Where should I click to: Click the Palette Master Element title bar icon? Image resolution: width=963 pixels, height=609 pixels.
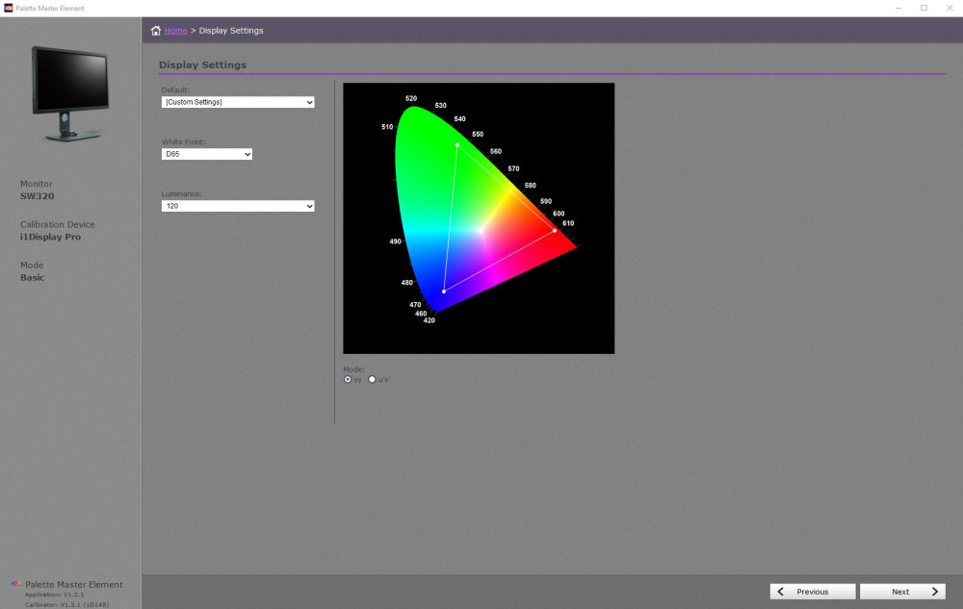[8, 8]
